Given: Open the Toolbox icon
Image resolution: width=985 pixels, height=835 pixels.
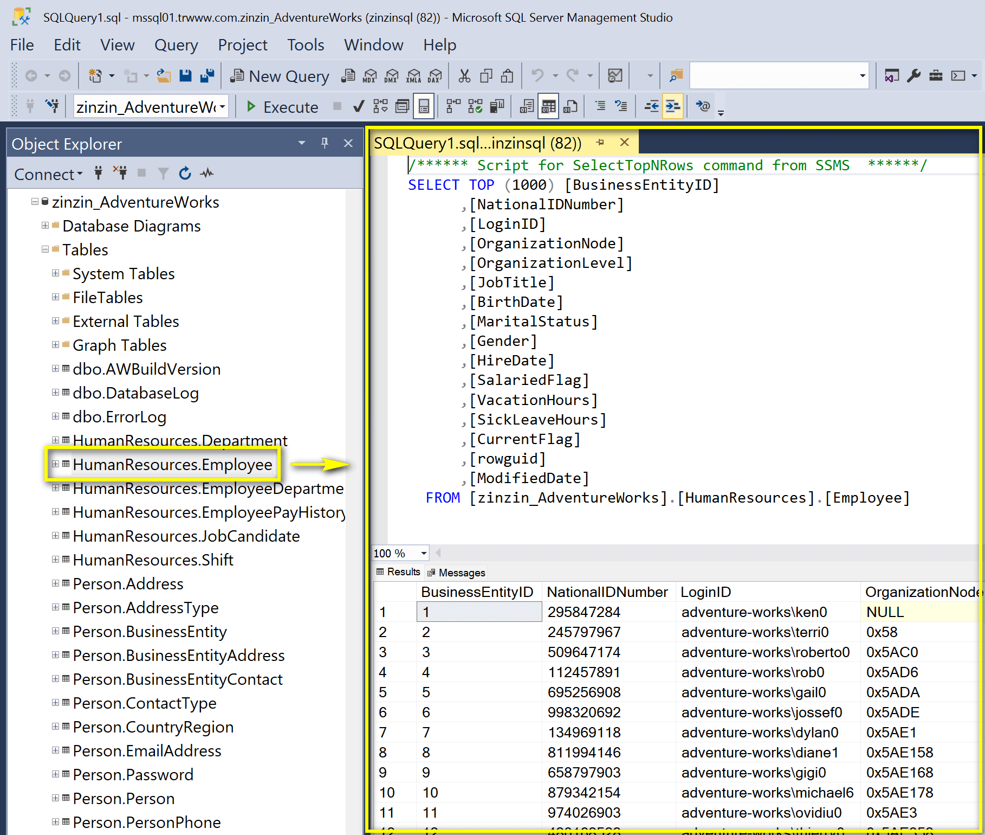Looking at the screenshot, I should tap(936, 76).
